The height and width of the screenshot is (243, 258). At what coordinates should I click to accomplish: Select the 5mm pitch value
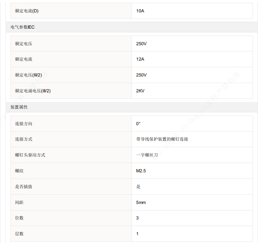pos(141,202)
